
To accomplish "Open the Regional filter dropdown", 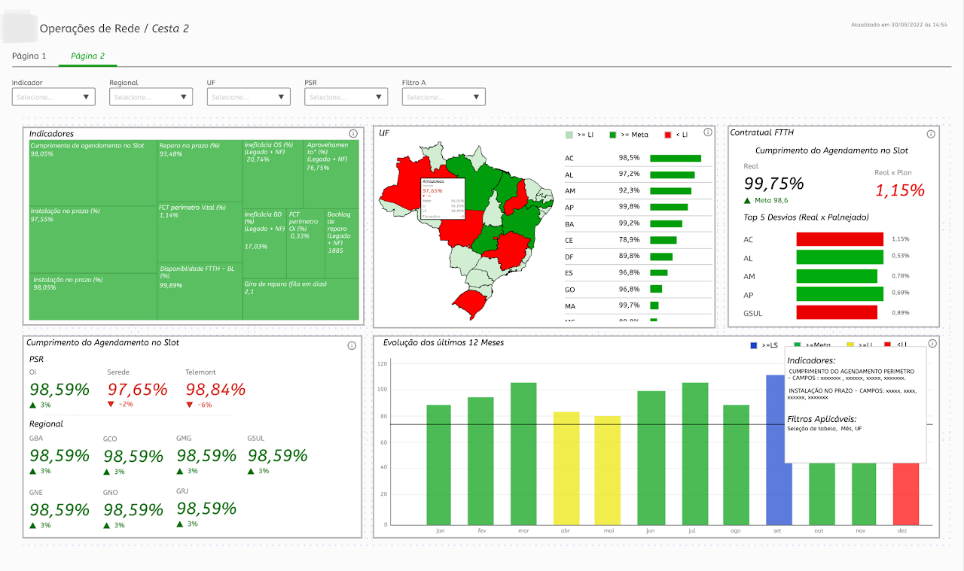I will (151, 96).
